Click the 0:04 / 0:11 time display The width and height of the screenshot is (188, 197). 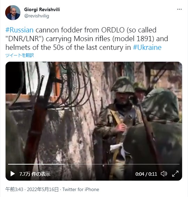146,174
